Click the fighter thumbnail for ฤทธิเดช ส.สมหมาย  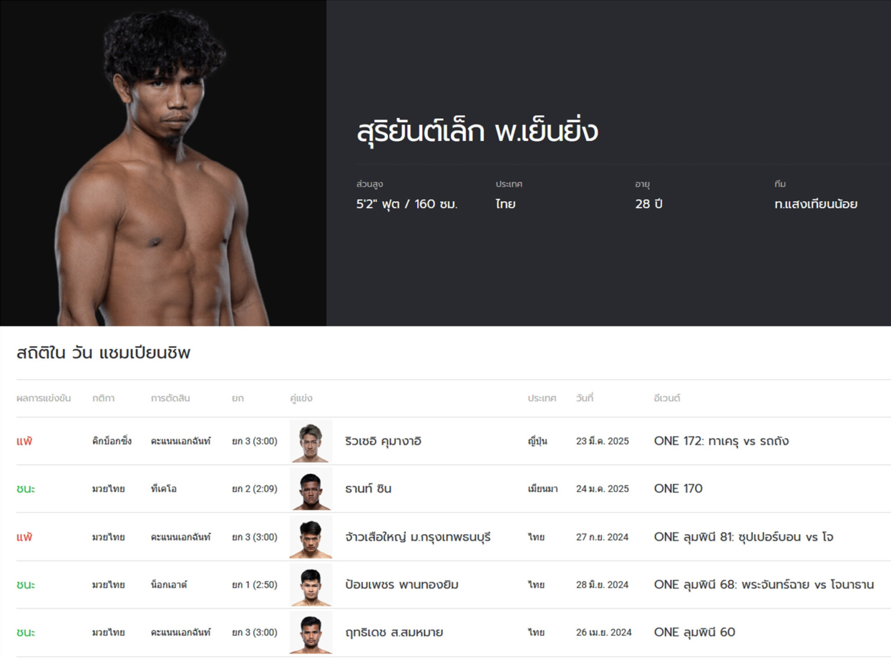(311, 633)
